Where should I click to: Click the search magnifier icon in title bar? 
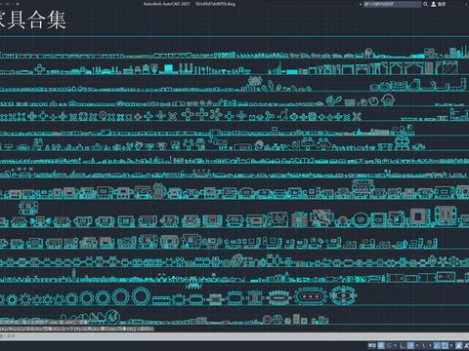click(425, 4)
